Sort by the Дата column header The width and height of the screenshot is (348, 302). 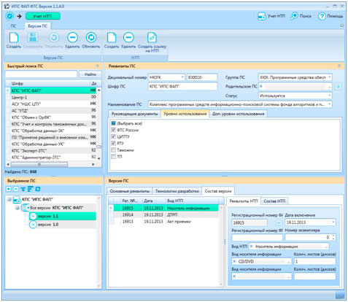pos(153,201)
